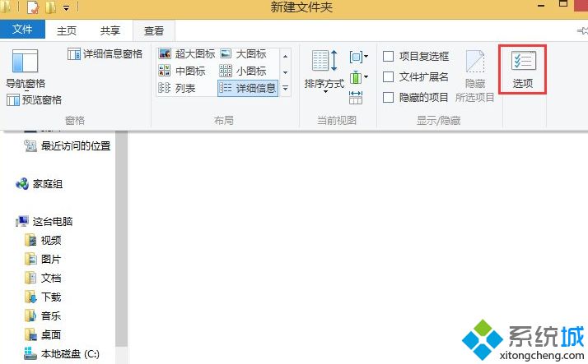Maximize the 新建文件夹 window

pos(562,4)
